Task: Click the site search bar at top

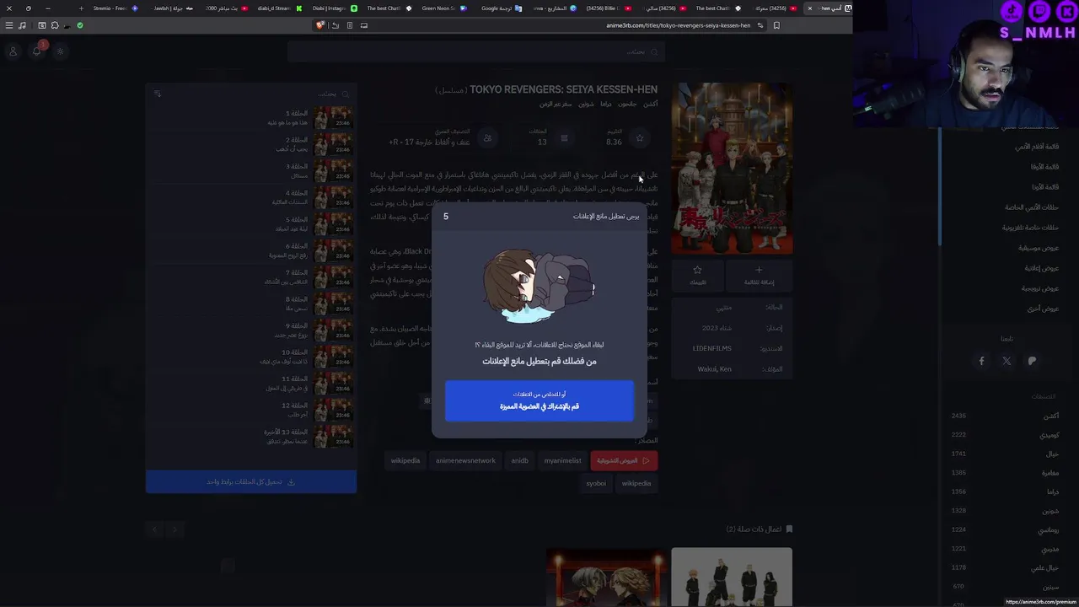Action: coord(475,52)
